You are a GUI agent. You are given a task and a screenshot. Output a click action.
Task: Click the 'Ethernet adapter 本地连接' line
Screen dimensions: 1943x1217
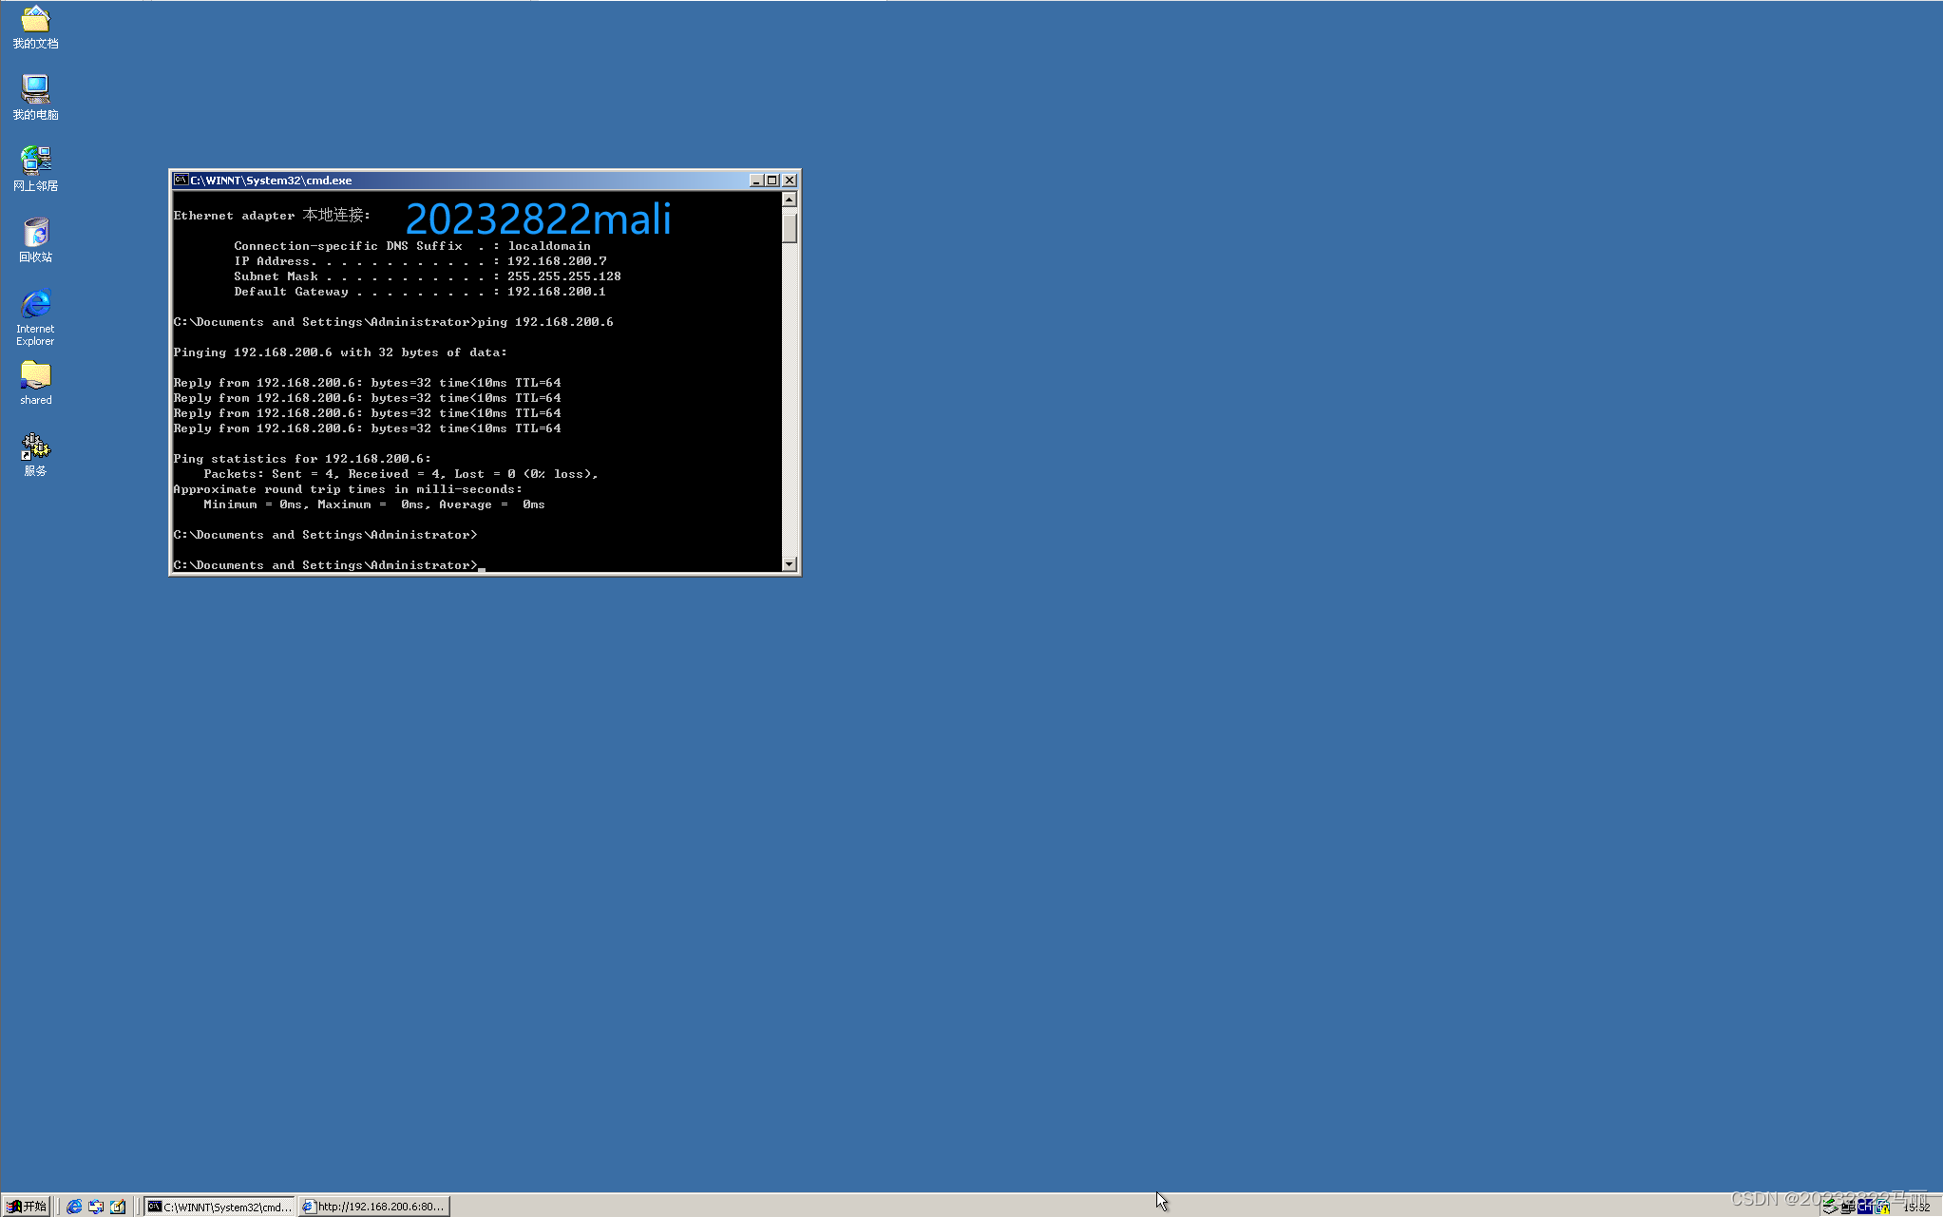272,216
